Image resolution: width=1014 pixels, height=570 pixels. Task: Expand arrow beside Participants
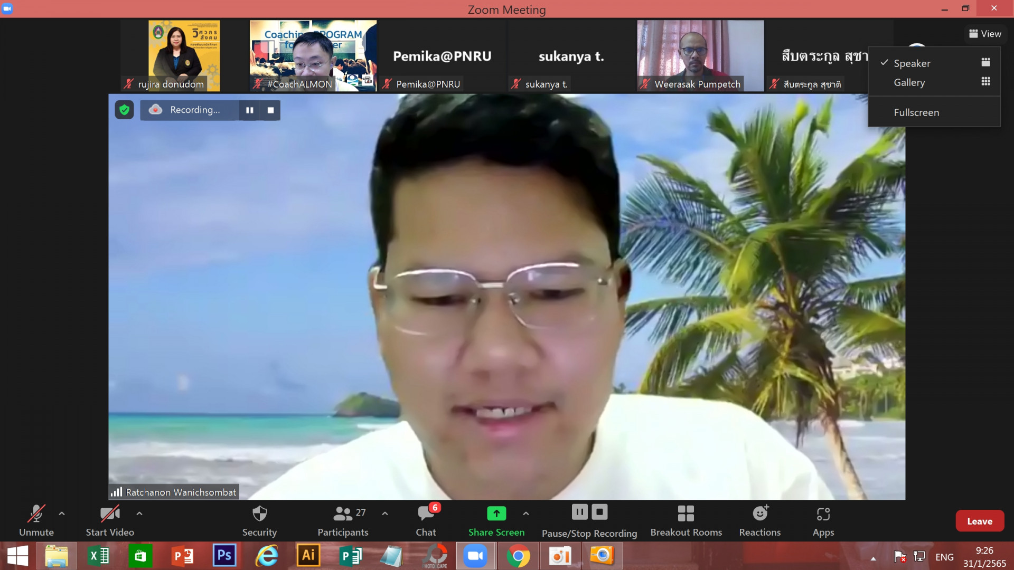[x=385, y=513]
